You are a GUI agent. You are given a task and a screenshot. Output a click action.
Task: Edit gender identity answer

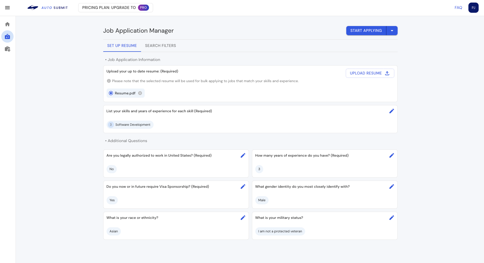[391, 186]
